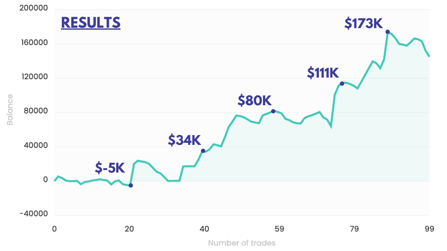Click the 200000 y-axis tick label
The width and height of the screenshot is (447, 251).
pyautogui.click(x=33, y=9)
